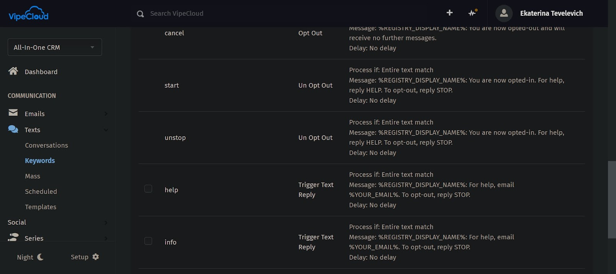The image size is (616, 274).
Task: Click the Dashboard home icon
Action: coord(13,71)
